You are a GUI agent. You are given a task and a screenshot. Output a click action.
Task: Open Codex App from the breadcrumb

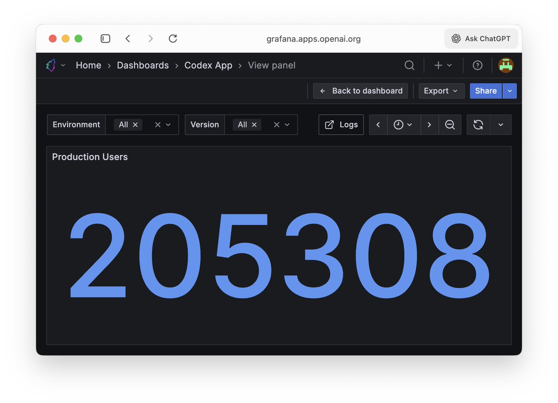click(208, 65)
